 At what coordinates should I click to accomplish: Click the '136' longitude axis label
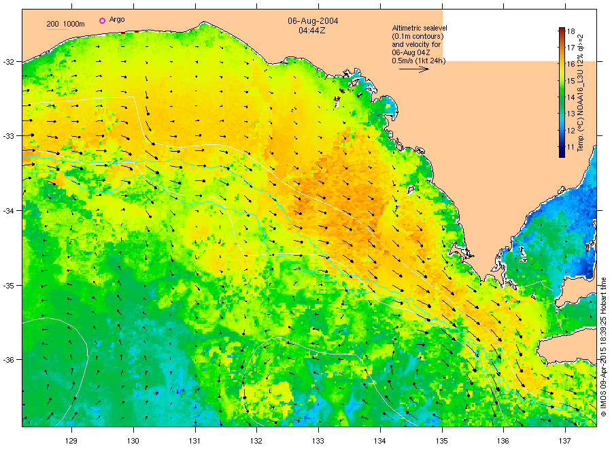(503, 441)
